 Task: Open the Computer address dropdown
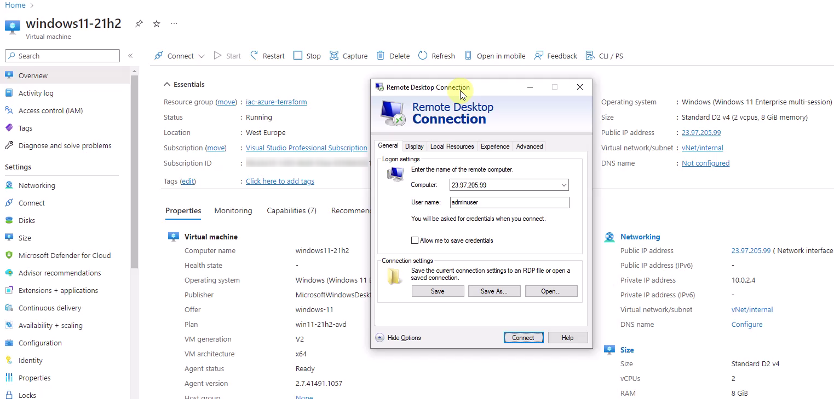tap(563, 185)
